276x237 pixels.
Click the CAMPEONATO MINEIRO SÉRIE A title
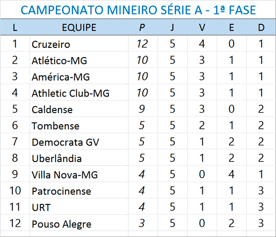(138, 10)
